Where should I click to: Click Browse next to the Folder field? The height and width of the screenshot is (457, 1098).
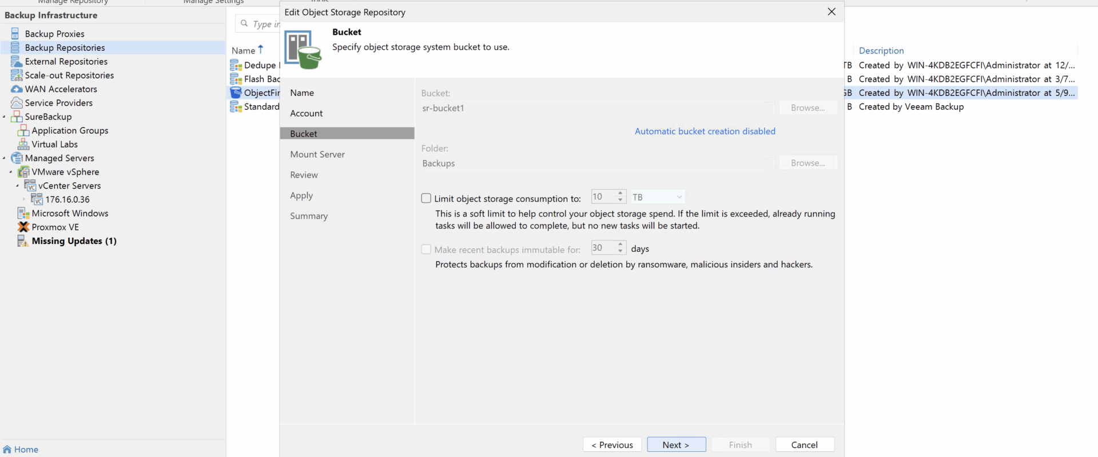pyautogui.click(x=808, y=163)
